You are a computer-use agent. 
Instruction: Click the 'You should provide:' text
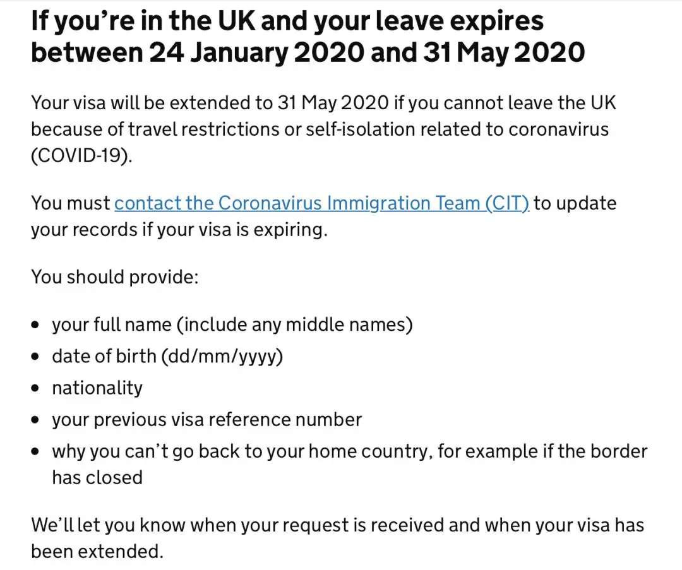tap(115, 276)
